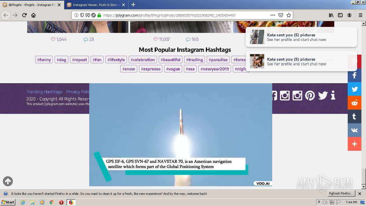Open the #snow hashtag
Viewport: 366px width, 206px height.
tap(129, 69)
